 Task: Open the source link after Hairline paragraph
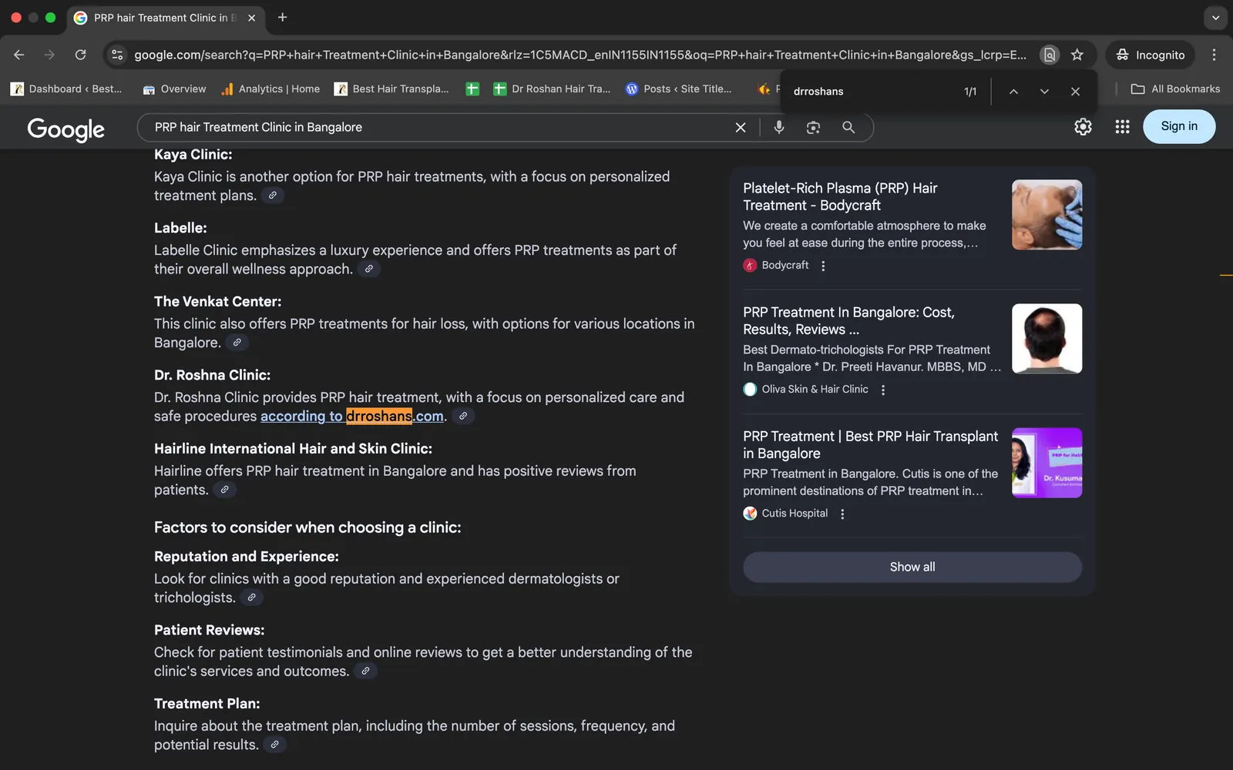pos(224,490)
